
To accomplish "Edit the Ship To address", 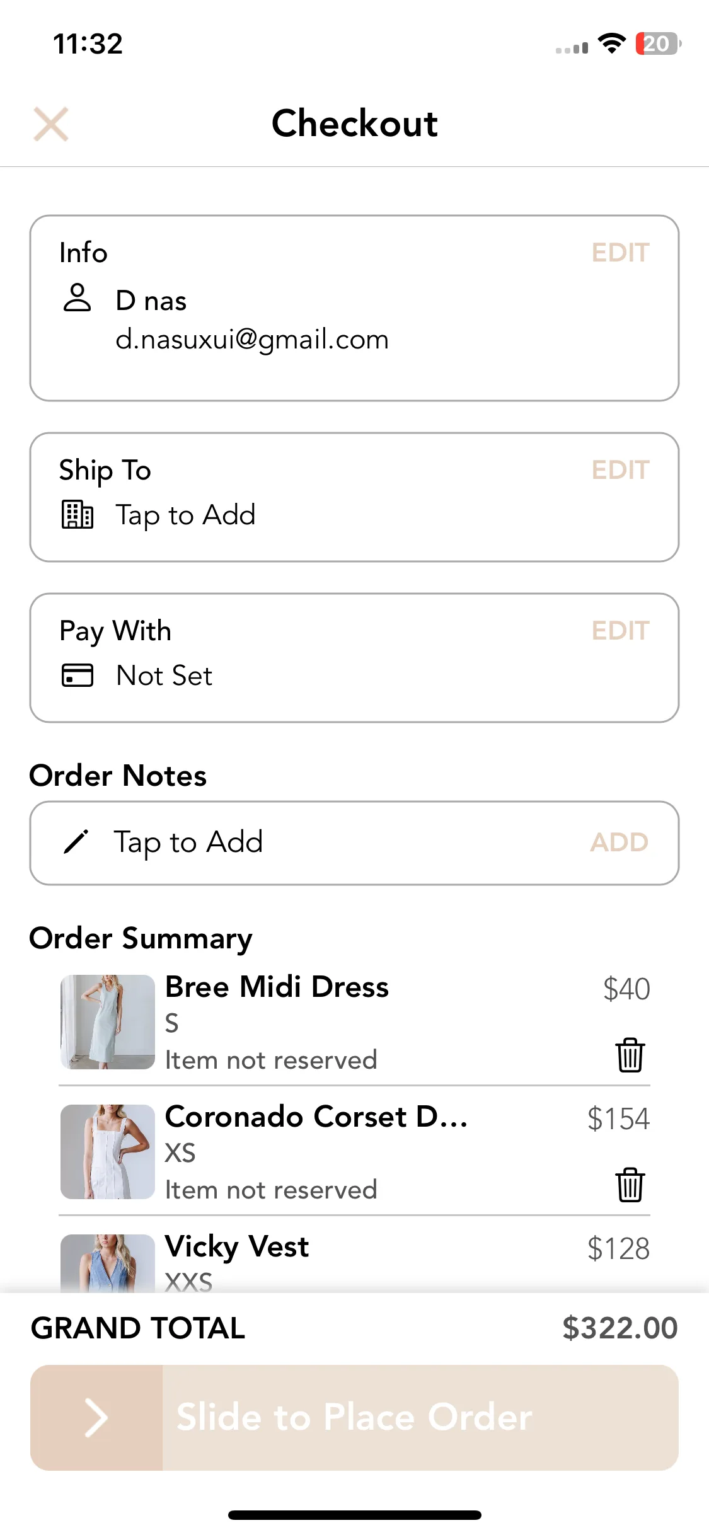I will tap(620, 470).
